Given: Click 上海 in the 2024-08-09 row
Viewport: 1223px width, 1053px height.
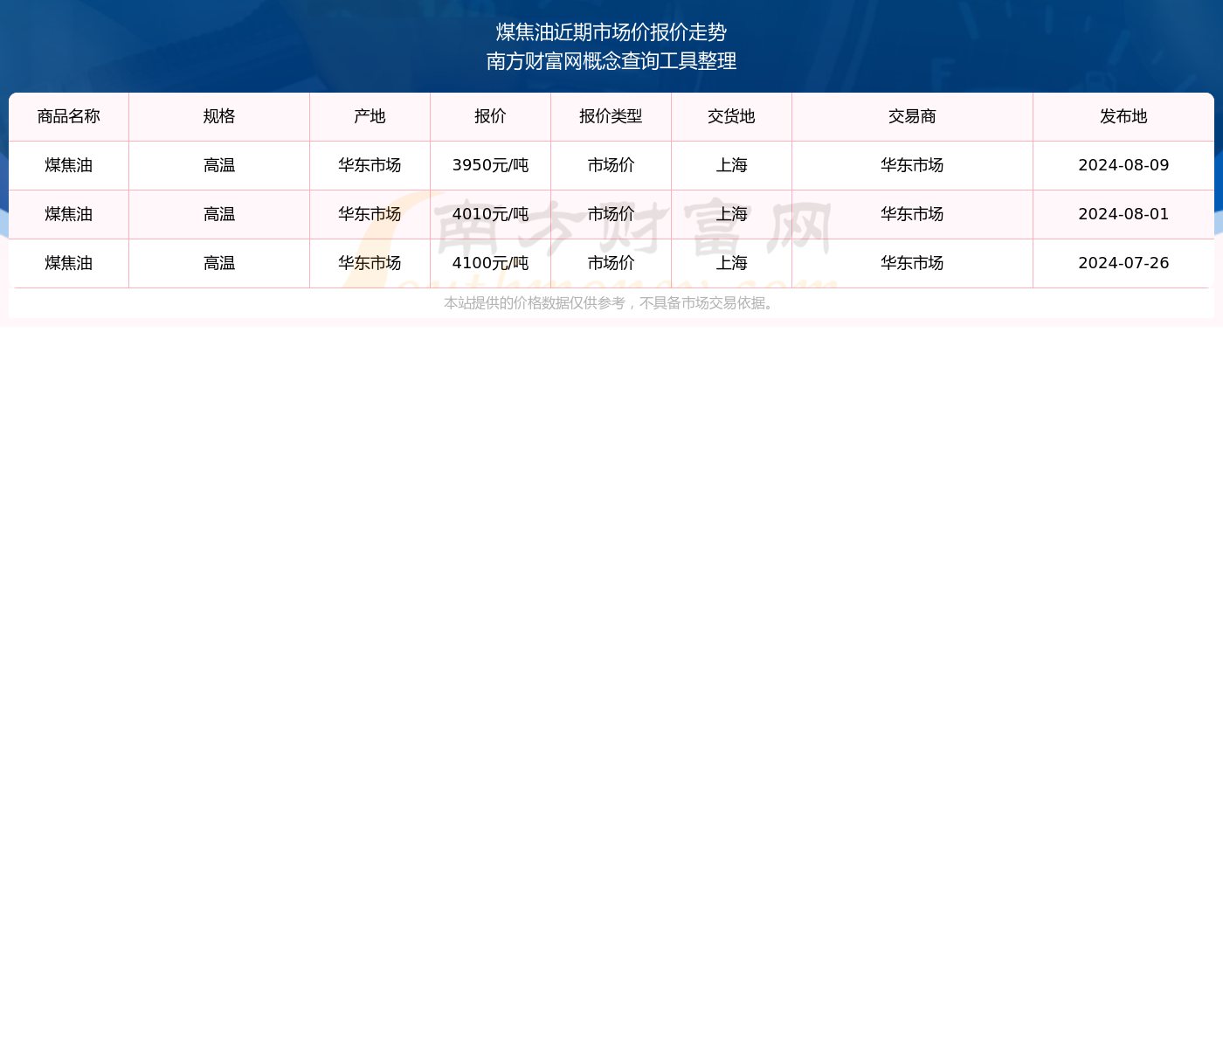Looking at the screenshot, I should [x=731, y=166].
